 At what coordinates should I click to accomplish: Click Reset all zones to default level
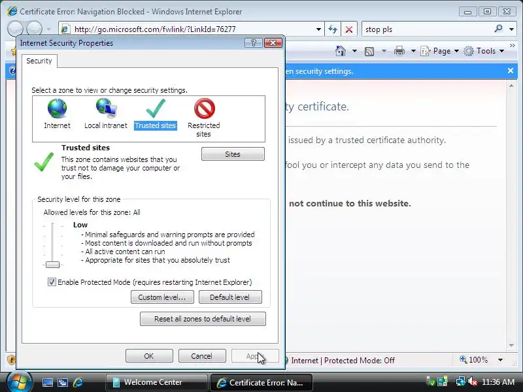pyautogui.click(x=203, y=319)
